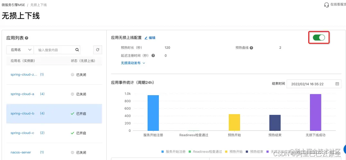This screenshot has width=346, height=160.
Task: Open the spring-cloud-z... application
Action: coord(24,74)
